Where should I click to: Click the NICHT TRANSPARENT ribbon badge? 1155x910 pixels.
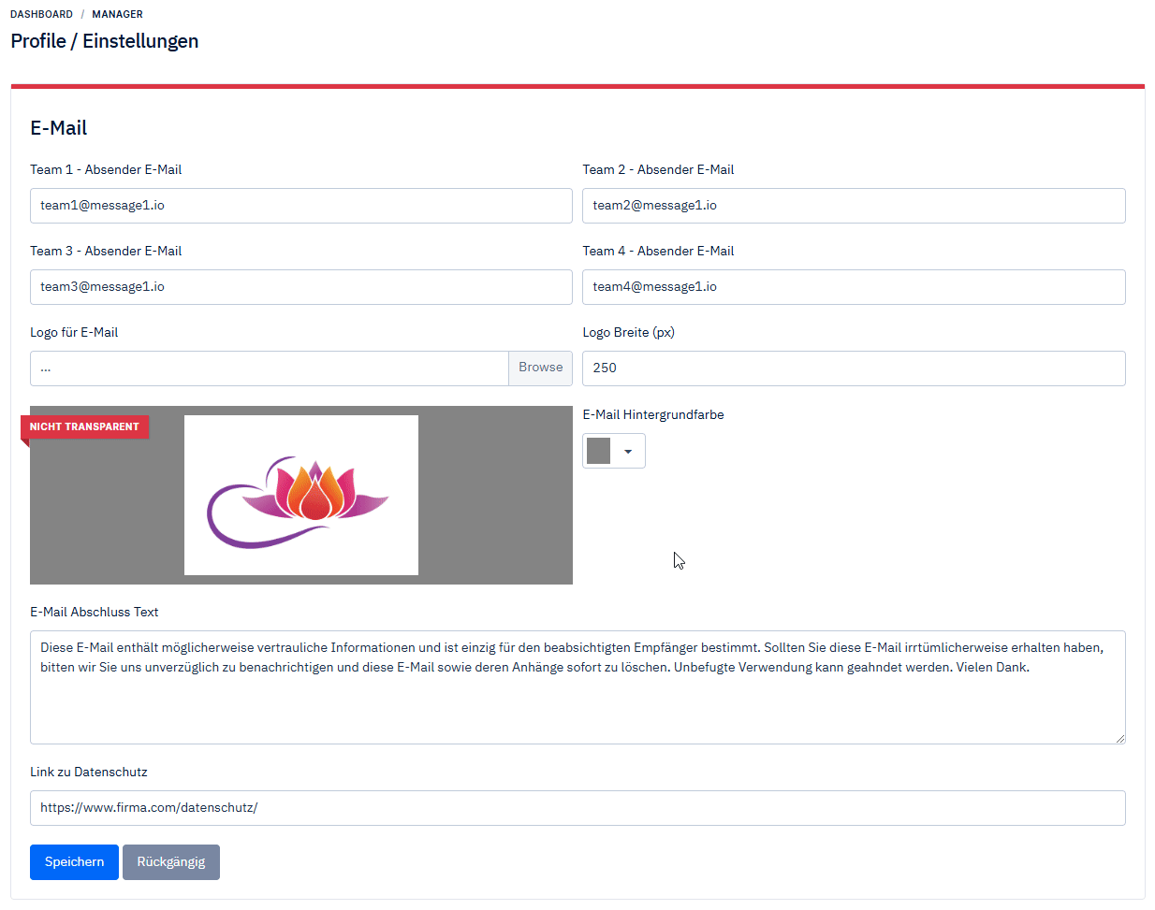(x=84, y=426)
